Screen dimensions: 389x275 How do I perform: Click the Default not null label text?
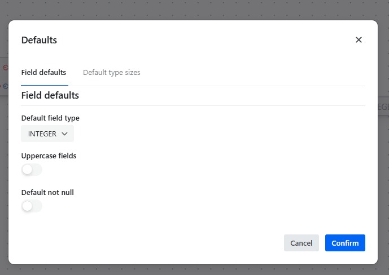click(47, 192)
